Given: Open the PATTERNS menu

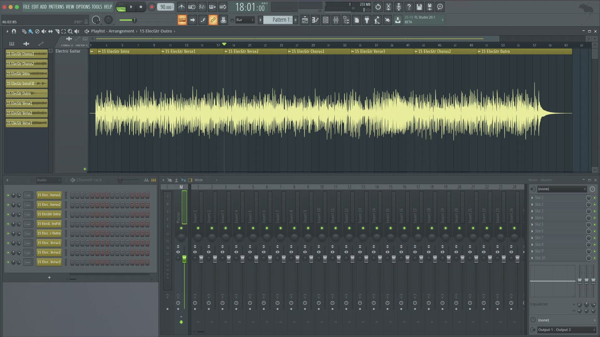Looking at the screenshot, I should click(x=56, y=6).
